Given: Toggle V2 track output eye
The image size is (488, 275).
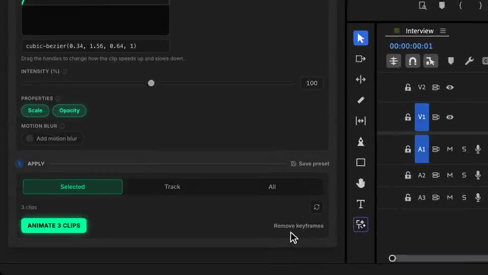Looking at the screenshot, I should 450,87.
